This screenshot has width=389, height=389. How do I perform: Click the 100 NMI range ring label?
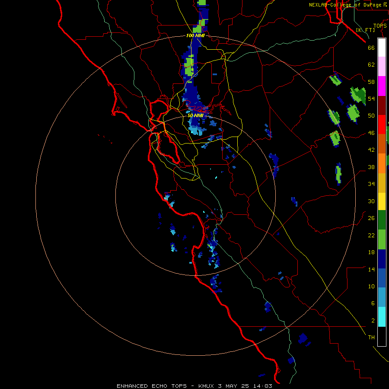point(195,35)
